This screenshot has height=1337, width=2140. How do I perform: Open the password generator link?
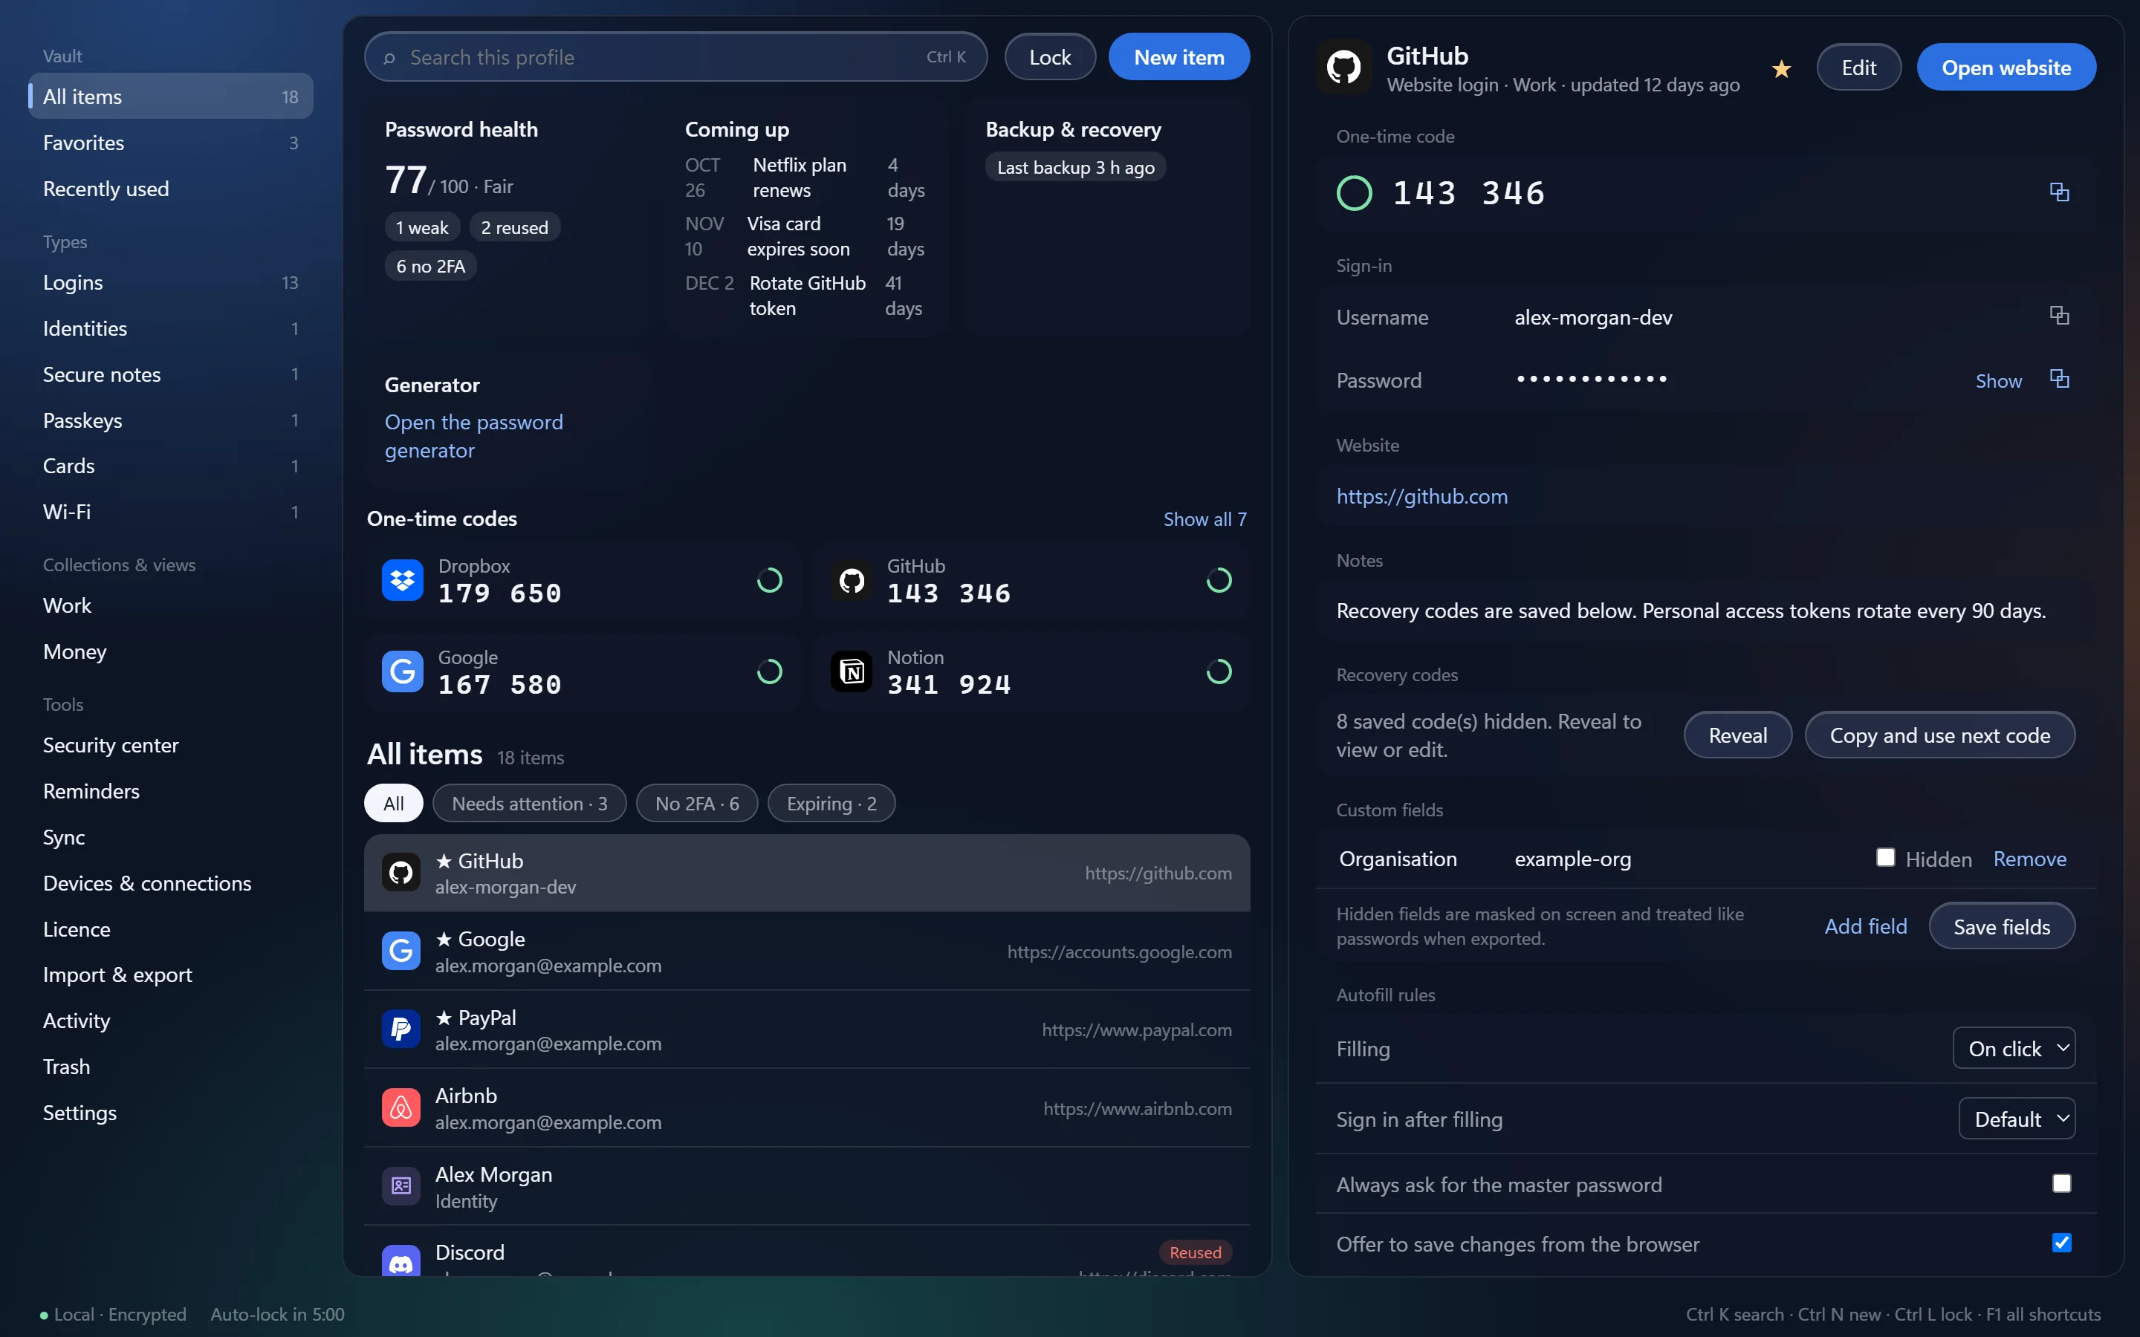(x=474, y=436)
